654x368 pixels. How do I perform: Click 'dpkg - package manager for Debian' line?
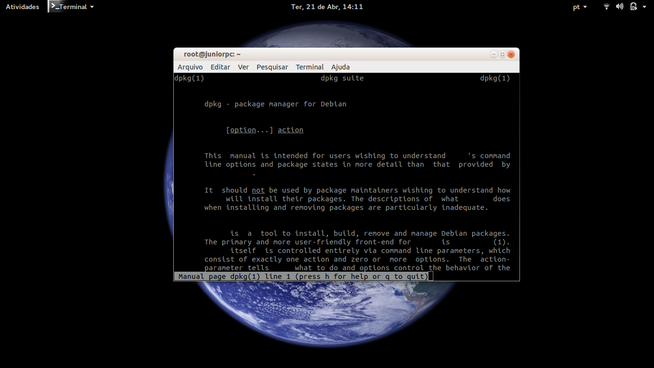[x=275, y=104]
